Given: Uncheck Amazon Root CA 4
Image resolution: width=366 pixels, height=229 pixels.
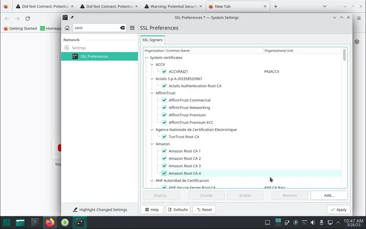Looking at the screenshot, I should pyautogui.click(x=164, y=173).
